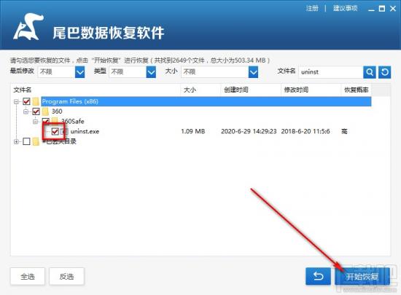Click the 建议事项 link

[x=345, y=9]
